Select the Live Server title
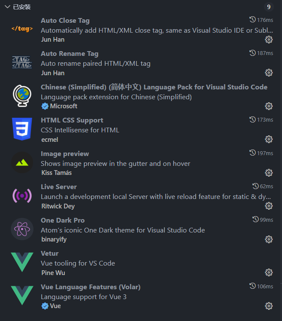Image resolution: width=282 pixels, height=321 pixels. (x=59, y=186)
